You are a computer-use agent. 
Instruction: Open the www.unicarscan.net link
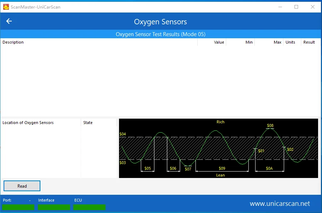click(280, 203)
